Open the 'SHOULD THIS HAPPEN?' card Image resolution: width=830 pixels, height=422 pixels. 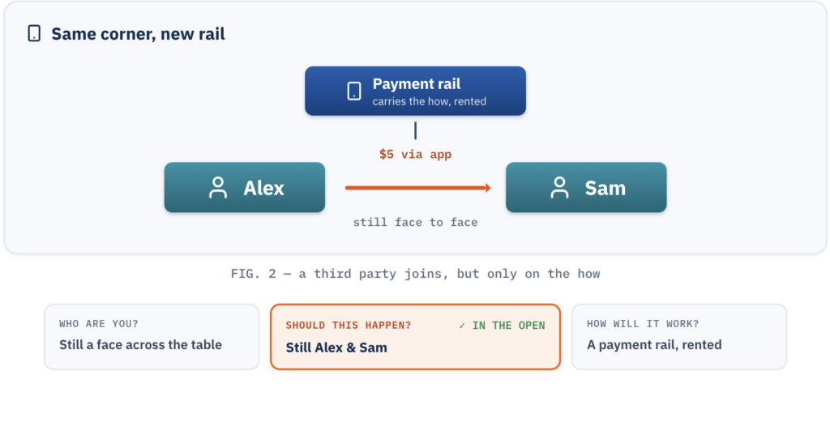416,336
